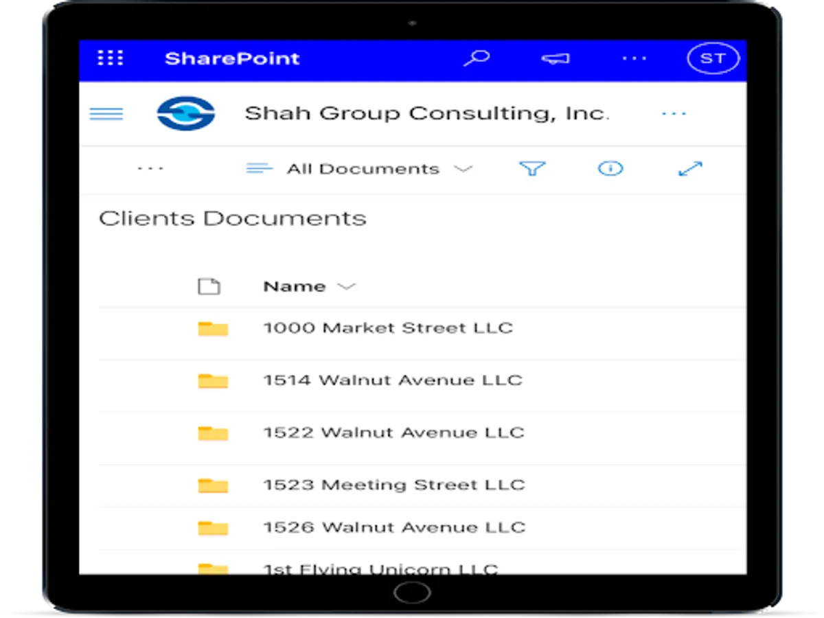824x618 pixels.
Task: Open the ellipsis menu in SharePoint header
Action: [634, 59]
